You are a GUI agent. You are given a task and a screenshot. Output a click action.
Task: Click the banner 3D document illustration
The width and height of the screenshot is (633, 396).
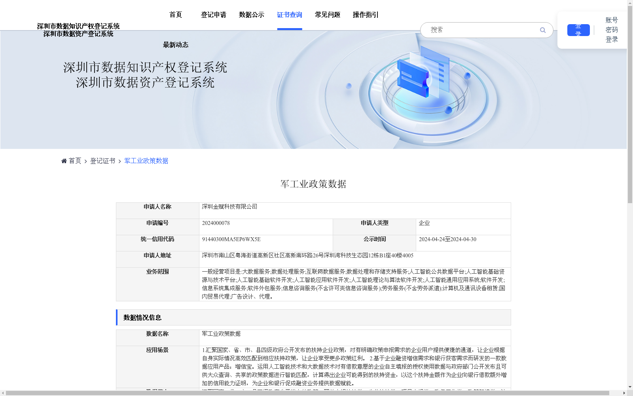pyautogui.click(x=423, y=72)
